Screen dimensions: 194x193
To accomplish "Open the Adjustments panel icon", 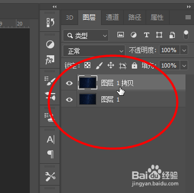I will pyautogui.click(x=50, y=44).
